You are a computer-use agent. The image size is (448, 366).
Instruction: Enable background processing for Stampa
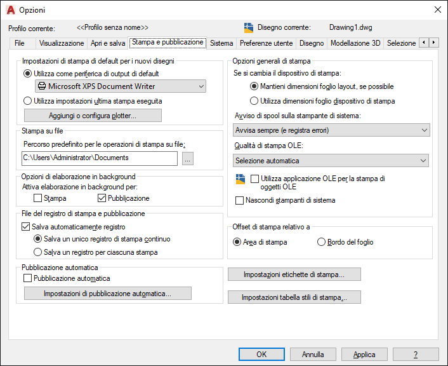tap(37, 198)
